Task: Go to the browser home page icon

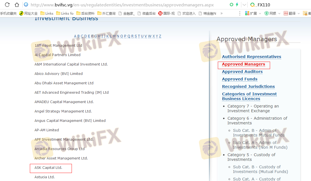Action: (17, 5)
